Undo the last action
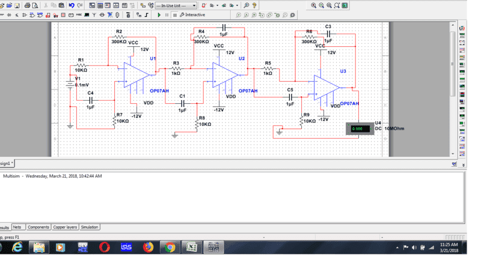 [72, 5]
